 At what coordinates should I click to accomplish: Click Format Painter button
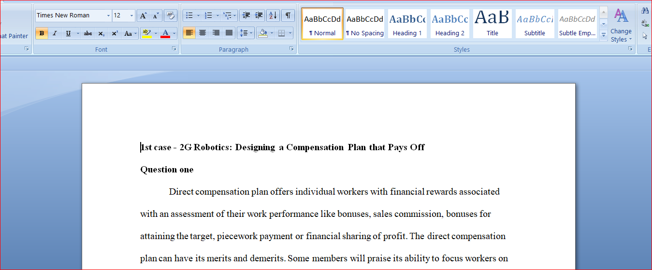14,36
